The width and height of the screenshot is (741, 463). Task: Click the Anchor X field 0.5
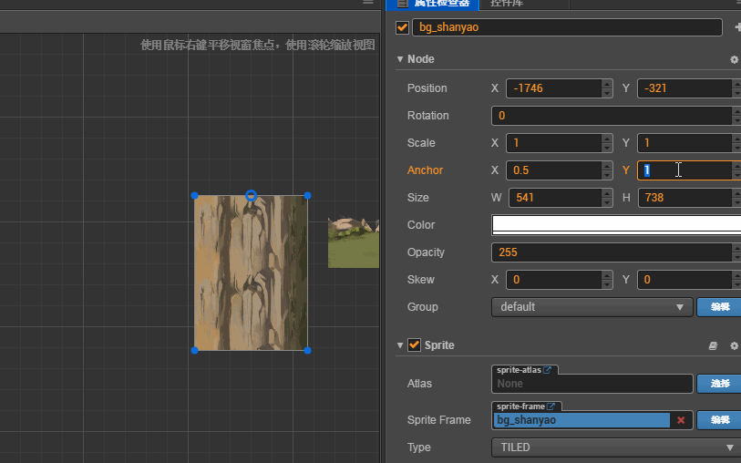point(554,170)
